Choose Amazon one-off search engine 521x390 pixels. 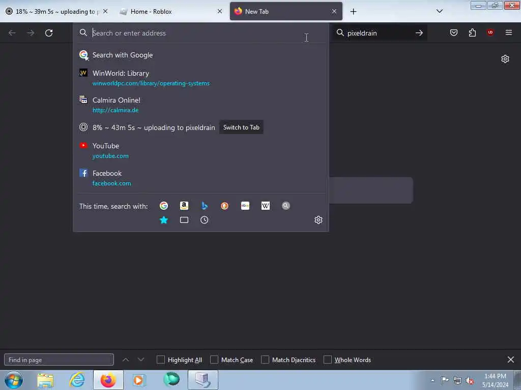184,206
